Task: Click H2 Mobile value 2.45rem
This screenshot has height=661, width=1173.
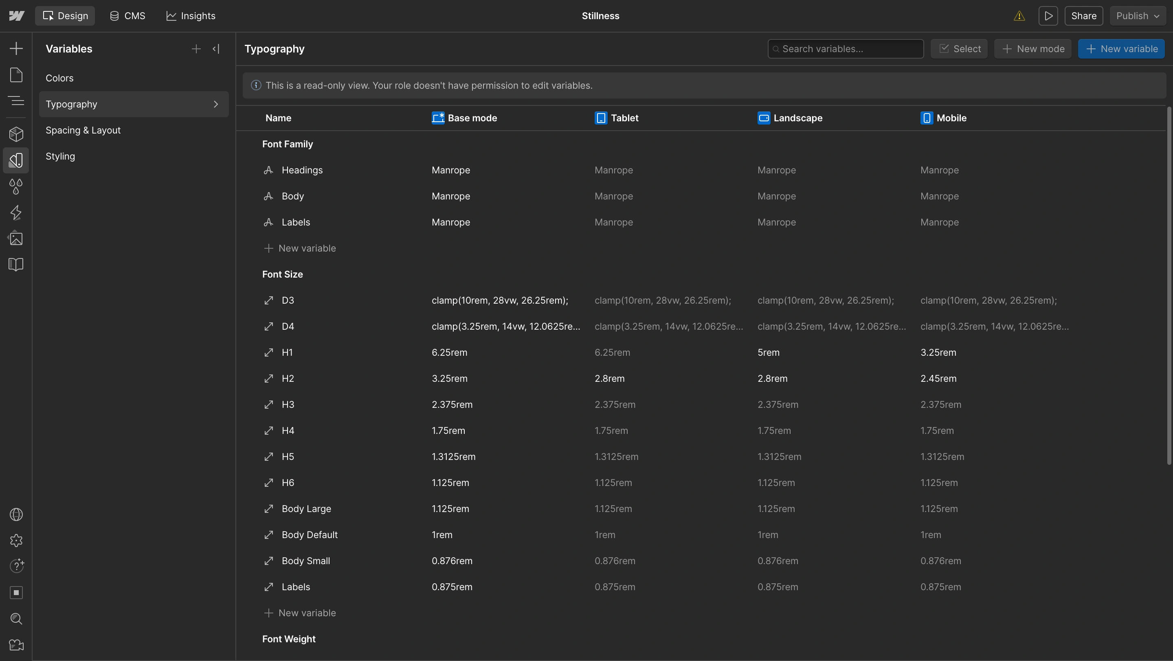Action: tap(938, 379)
